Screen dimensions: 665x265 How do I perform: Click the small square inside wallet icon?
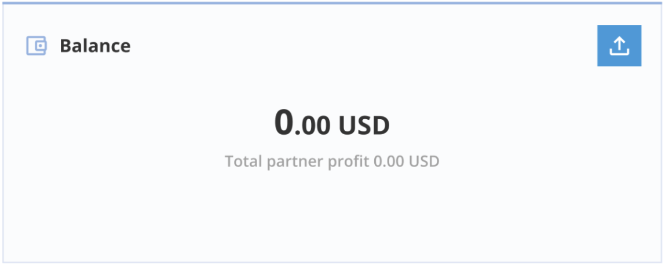tap(41, 46)
